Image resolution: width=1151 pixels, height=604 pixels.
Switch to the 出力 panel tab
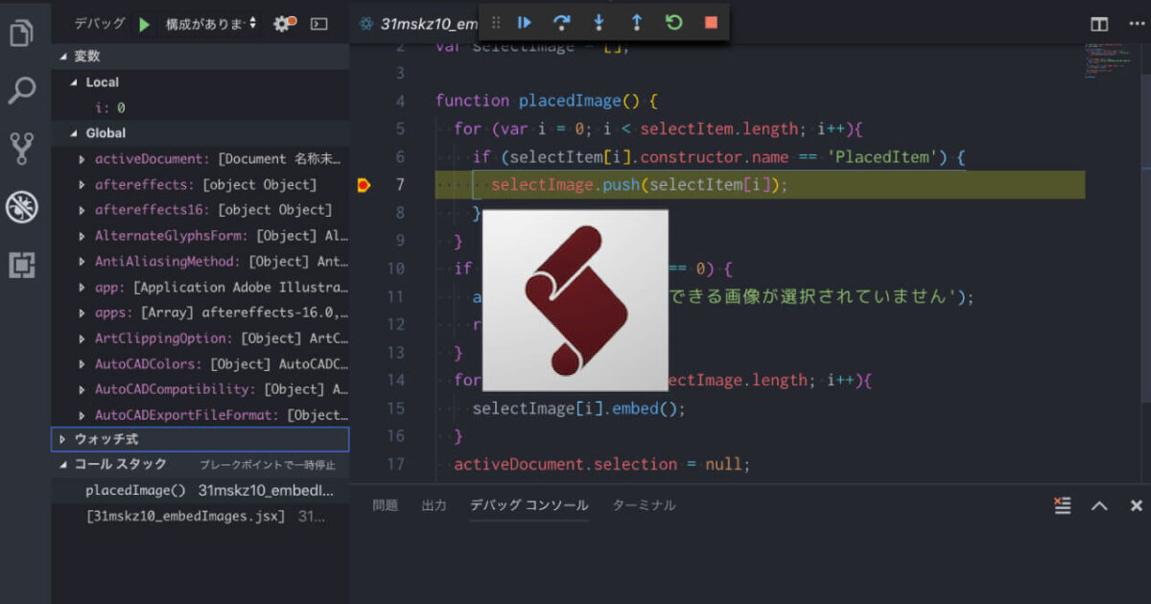[x=435, y=505]
